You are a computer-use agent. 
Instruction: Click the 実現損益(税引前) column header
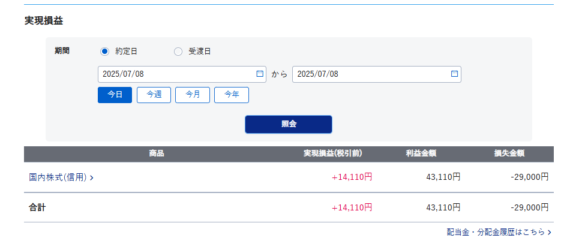(x=333, y=153)
